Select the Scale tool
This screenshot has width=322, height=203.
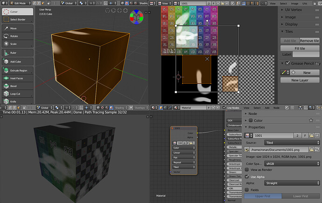pyautogui.click(x=18, y=44)
